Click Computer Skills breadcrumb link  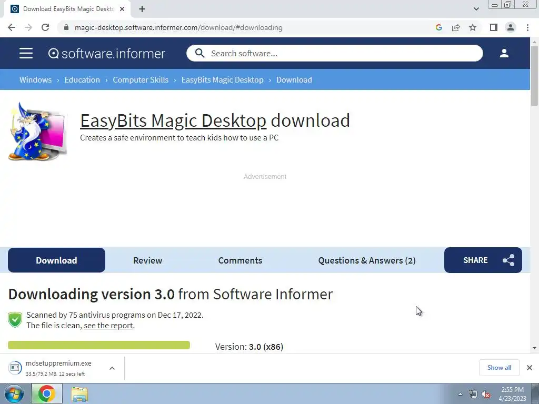pos(141,80)
